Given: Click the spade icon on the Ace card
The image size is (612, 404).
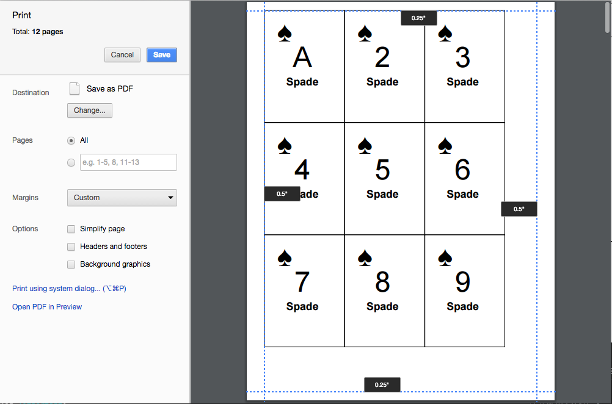Looking at the screenshot, I should click(x=285, y=33).
